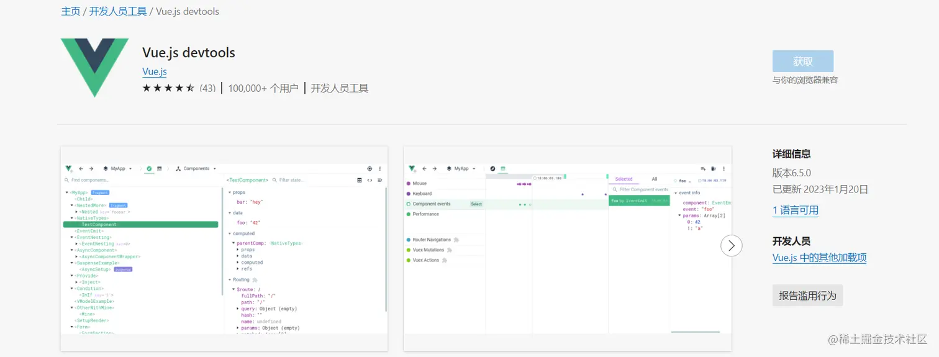
Task: Click the 获取 button
Action: click(803, 61)
